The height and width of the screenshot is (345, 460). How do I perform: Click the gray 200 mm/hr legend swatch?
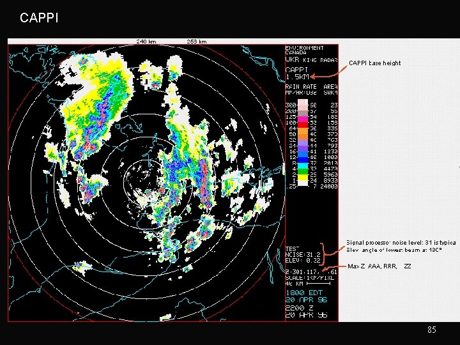[x=303, y=113]
